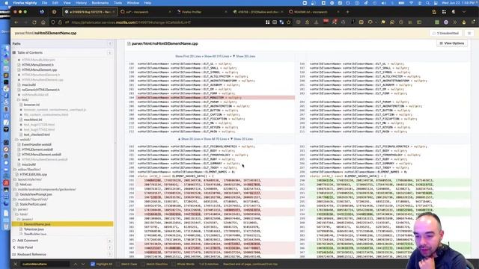
Task: Open the Tools menu
Action: click(118, 3)
